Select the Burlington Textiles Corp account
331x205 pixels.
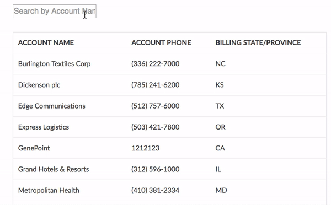point(54,64)
